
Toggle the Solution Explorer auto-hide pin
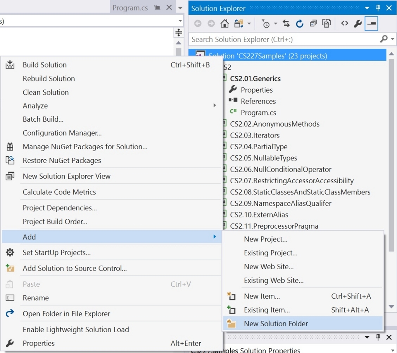378,8
